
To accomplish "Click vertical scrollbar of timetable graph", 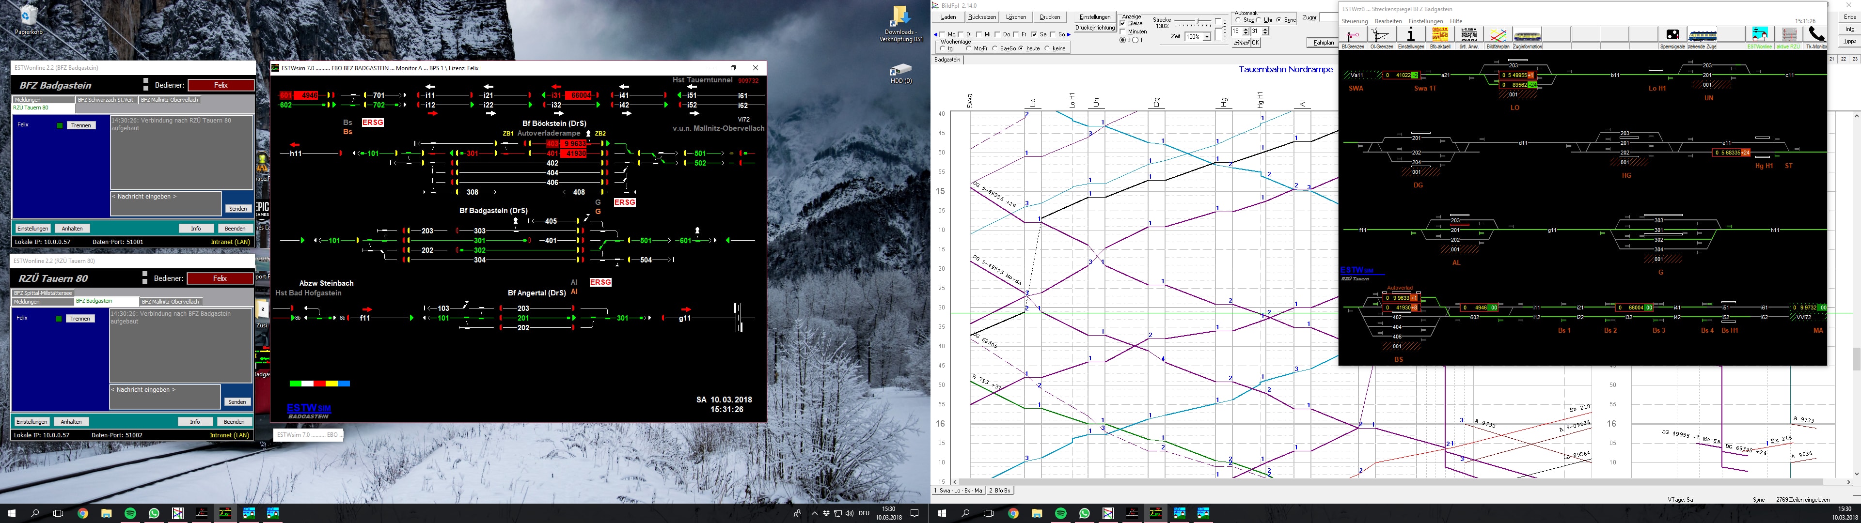I will pyautogui.click(x=1856, y=295).
